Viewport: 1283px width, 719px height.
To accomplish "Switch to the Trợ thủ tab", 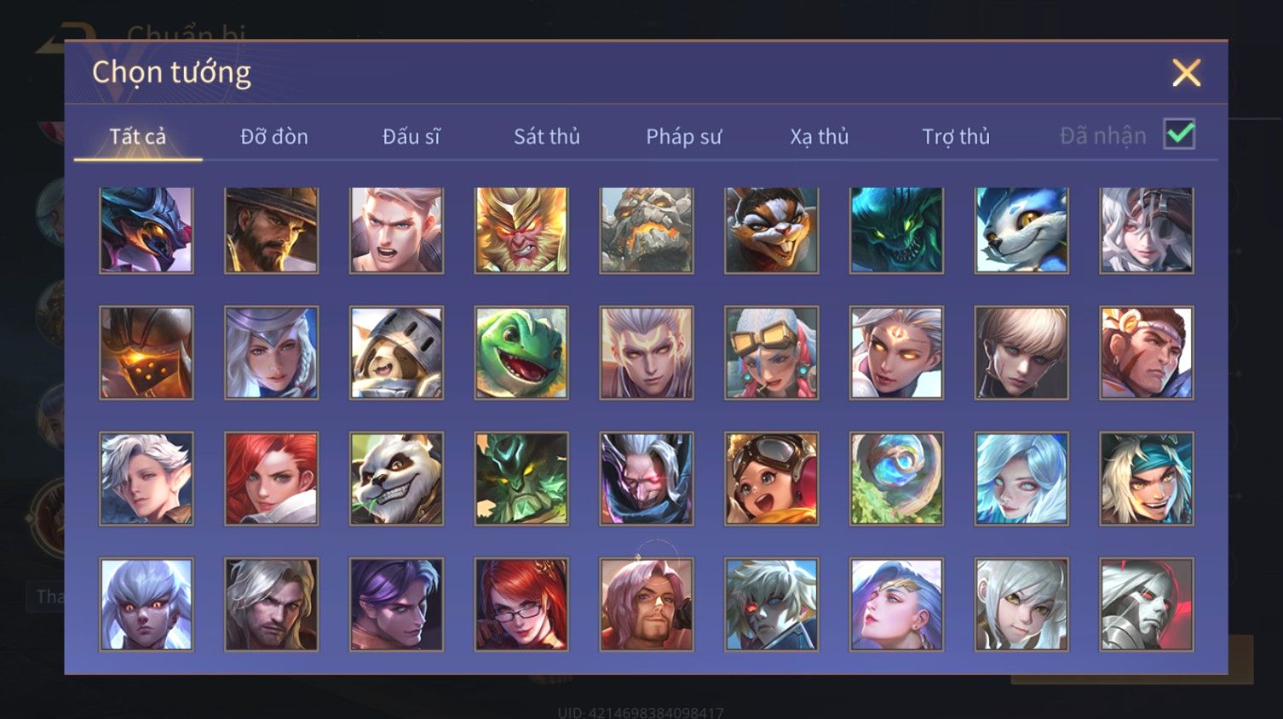I will click(956, 136).
